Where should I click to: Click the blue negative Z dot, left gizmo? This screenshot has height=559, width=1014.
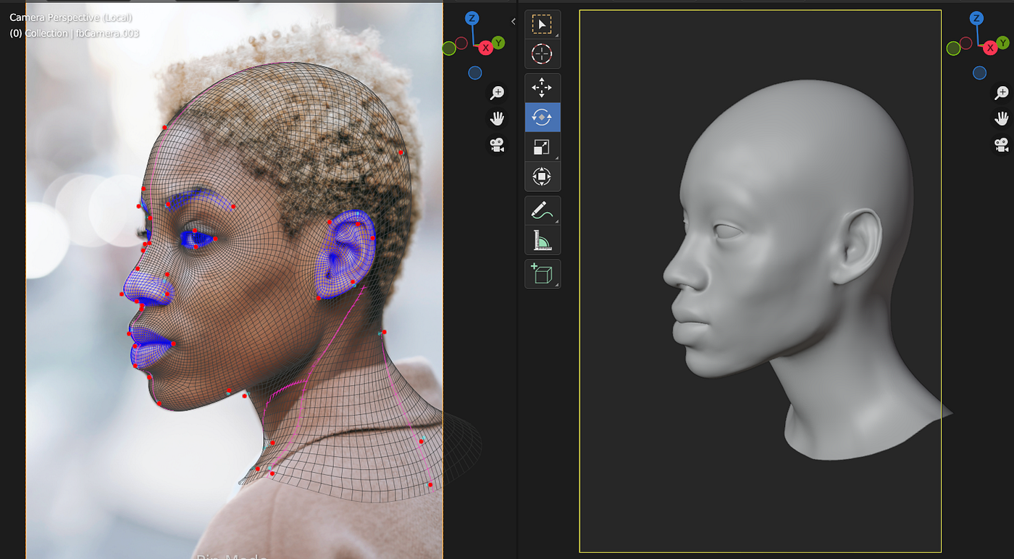(474, 72)
